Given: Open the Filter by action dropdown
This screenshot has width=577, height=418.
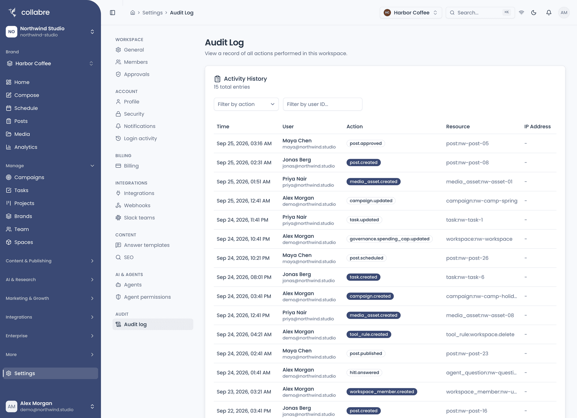Looking at the screenshot, I should [246, 104].
